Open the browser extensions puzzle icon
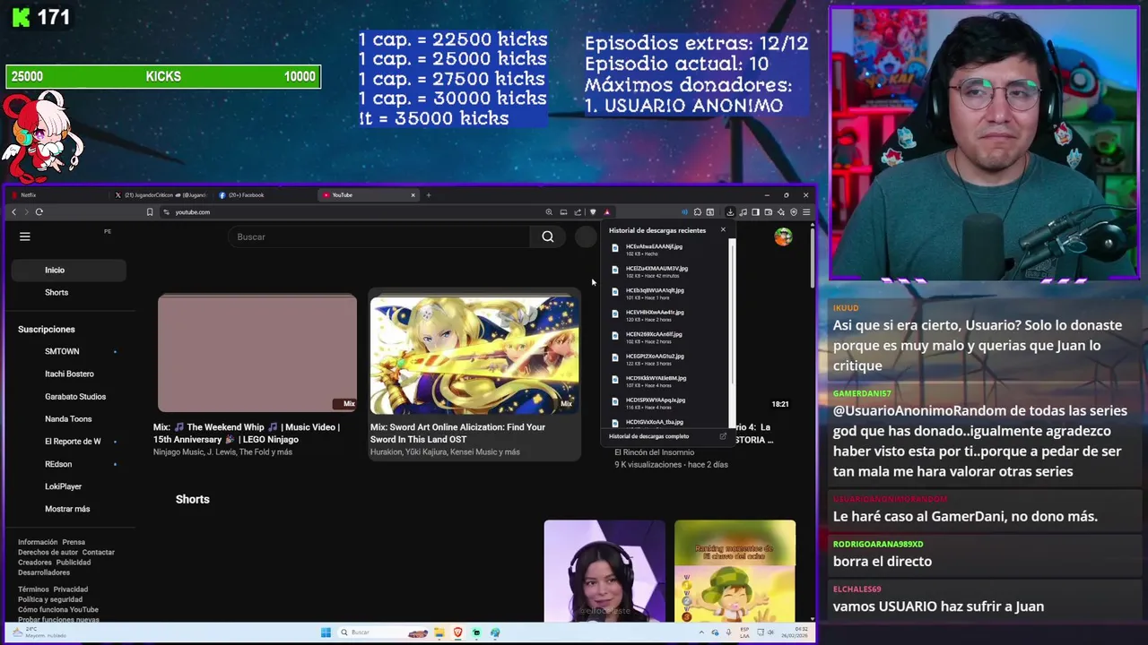1148x645 pixels. (698, 212)
